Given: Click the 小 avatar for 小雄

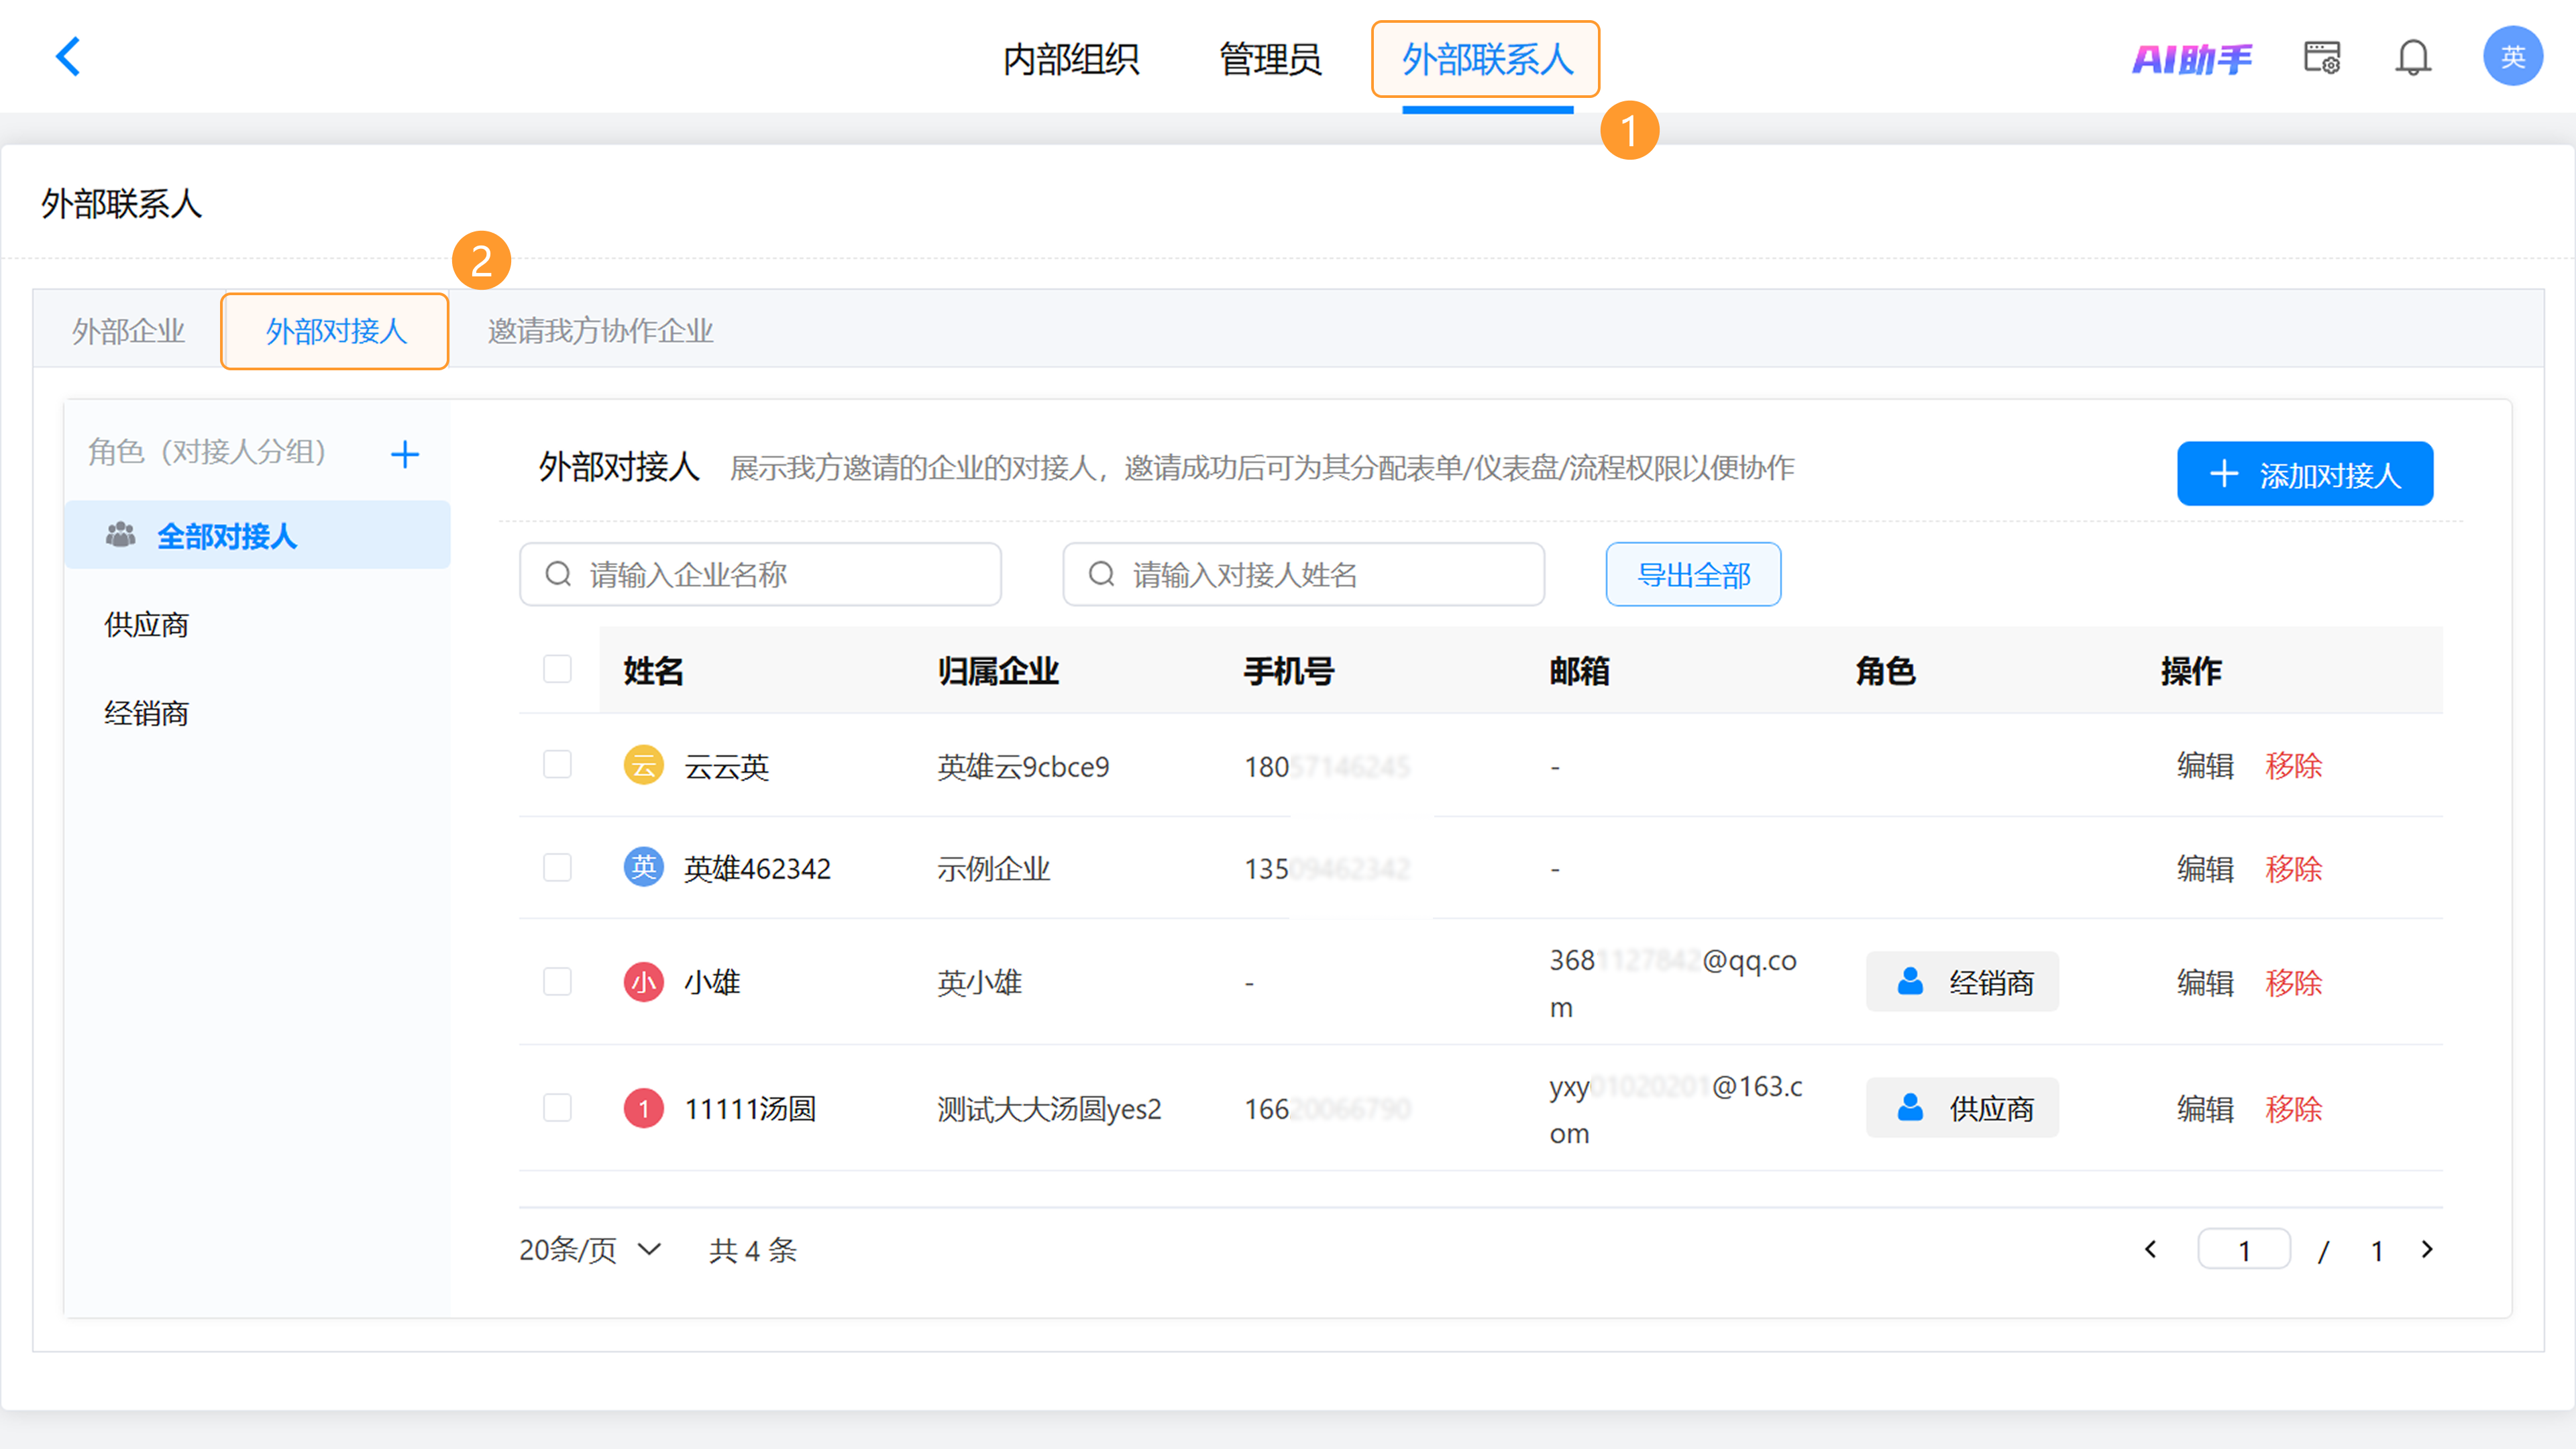Looking at the screenshot, I should (x=644, y=982).
